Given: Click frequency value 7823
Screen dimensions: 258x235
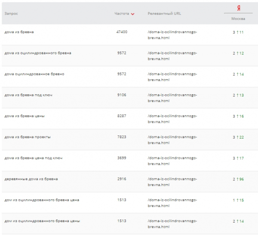Looking at the screenshot, I should pyautogui.click(x=122, y=137).
